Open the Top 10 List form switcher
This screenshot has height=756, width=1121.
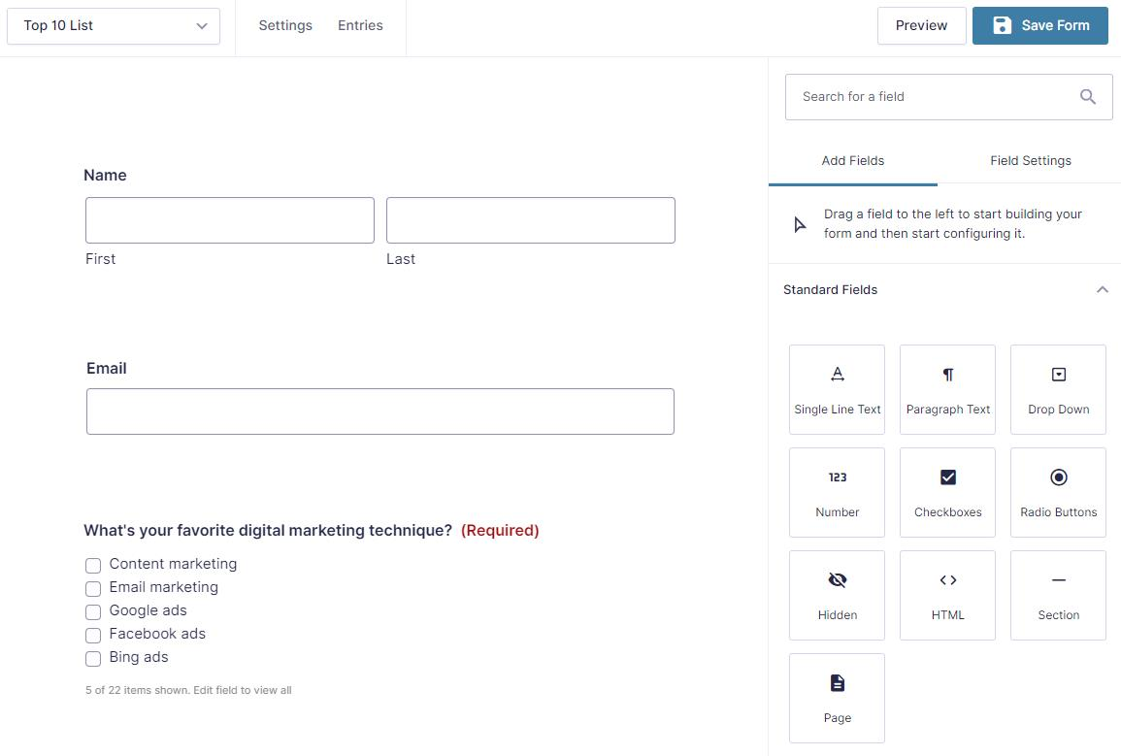point(114,26)
